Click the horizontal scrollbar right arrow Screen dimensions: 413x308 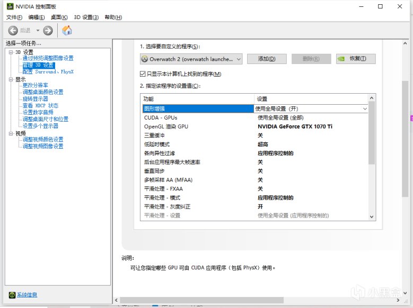[x=398, y=300]
